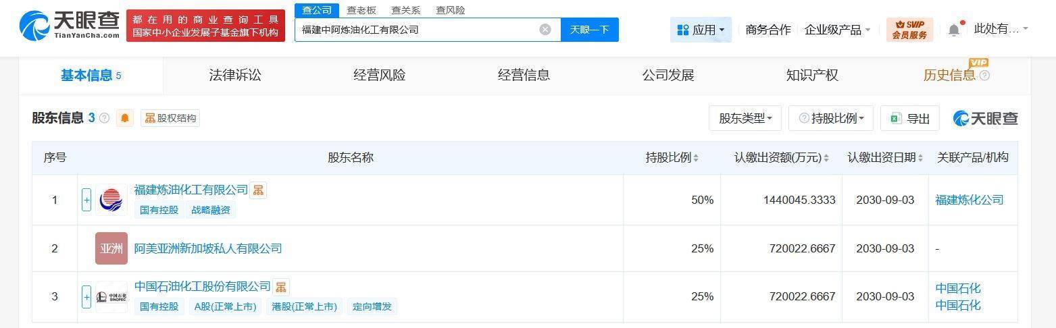Click the 股东名称 column header
Viewport: 1056px width, 328px height.
pos(351,158)
